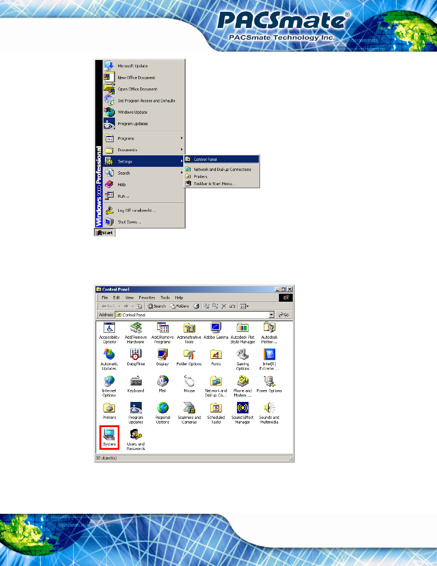
Task: Open the Users and Passwords icon
Action: point(136,440)
